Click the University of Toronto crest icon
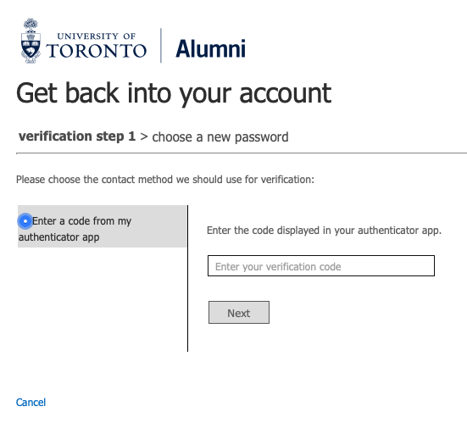The image size is (467, 445). coord(31,41)
